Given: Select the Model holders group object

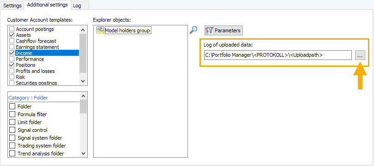Looking at the screenshot, I should (124, 30).
